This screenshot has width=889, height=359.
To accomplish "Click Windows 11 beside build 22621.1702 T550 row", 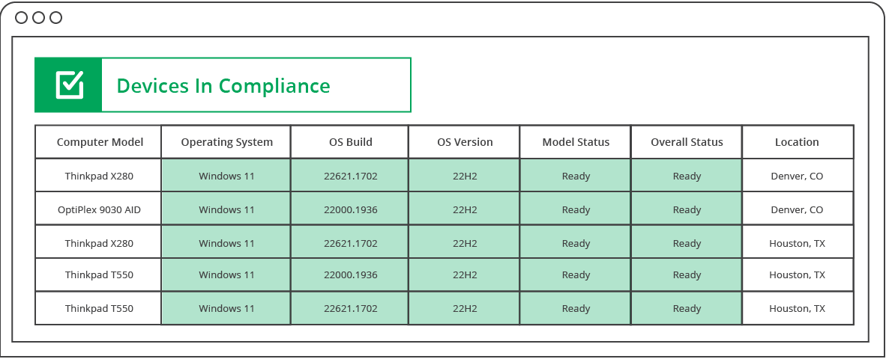I will (227, 308).
